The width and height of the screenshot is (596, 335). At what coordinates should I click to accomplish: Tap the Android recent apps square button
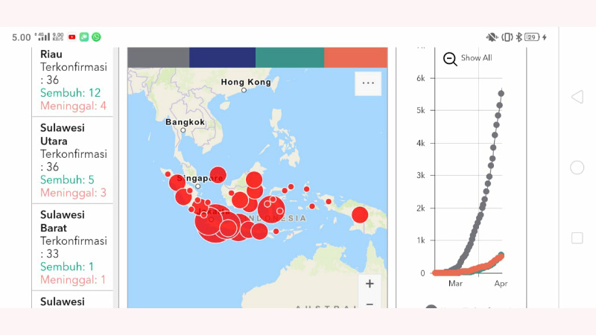click(577, 238)
